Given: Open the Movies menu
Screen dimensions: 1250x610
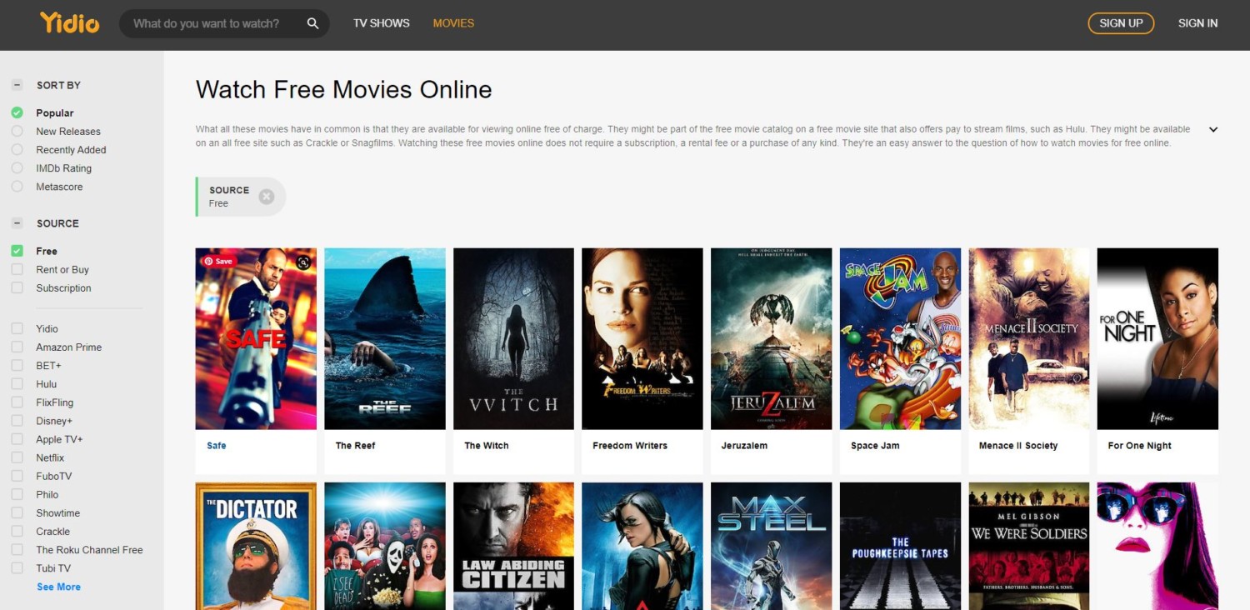Looking at the screenshot, I should (x=453, y=23).
